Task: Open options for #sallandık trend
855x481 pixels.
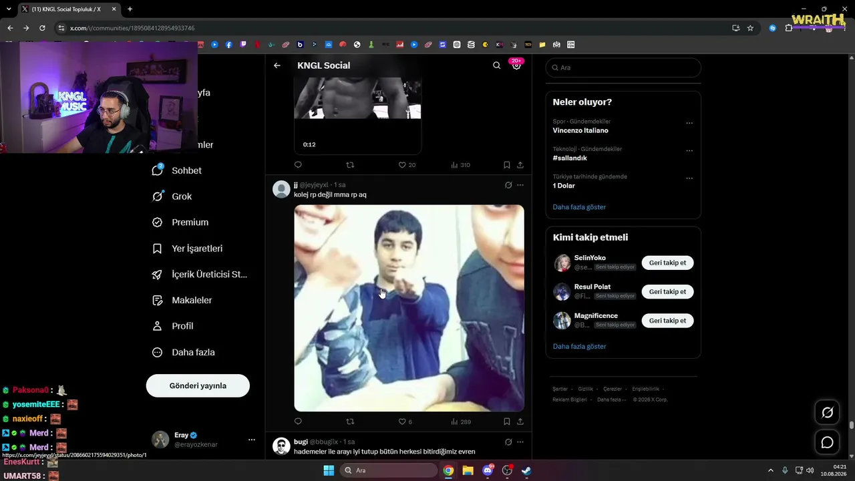Action: (x=689, y=150)
